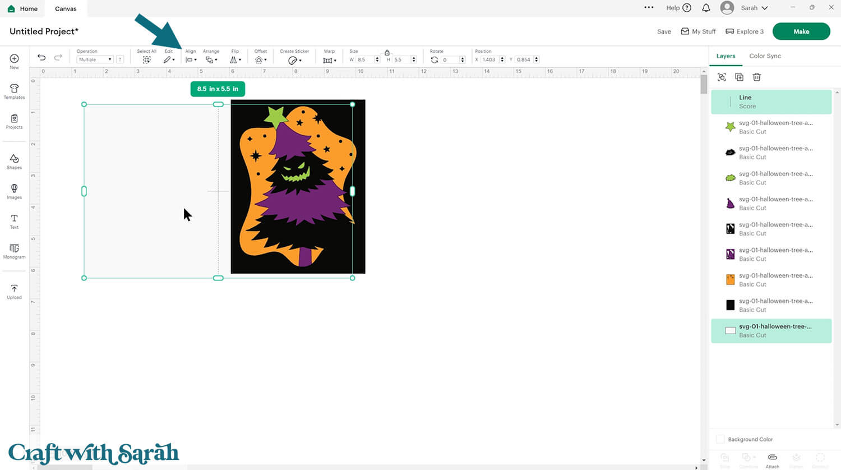
Task: Delete the selected layer with trash icon
Action: (x=757, y=77)
